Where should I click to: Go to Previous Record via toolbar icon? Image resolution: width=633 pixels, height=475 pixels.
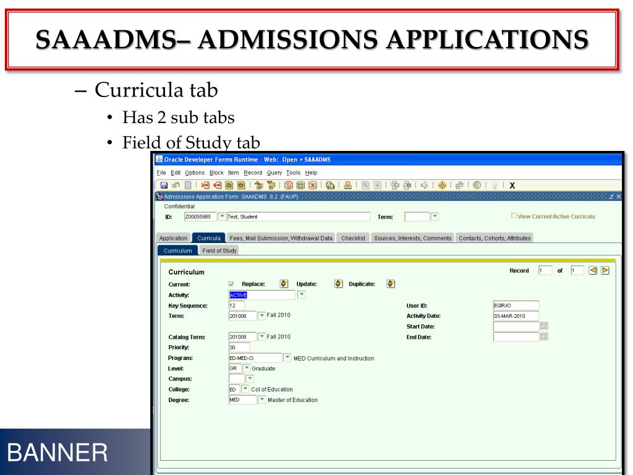coord(229,186)
